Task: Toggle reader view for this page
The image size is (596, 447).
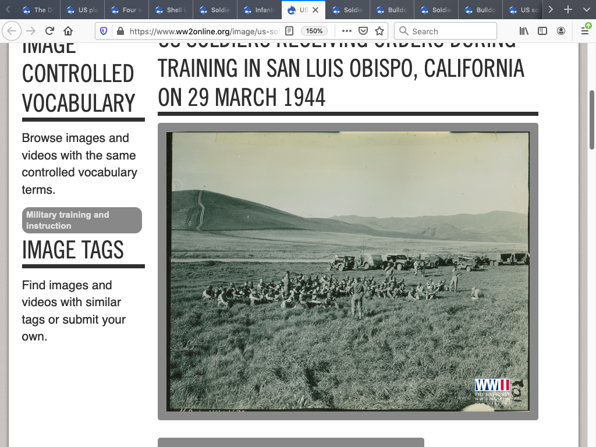Action: (x=289, y=31)
